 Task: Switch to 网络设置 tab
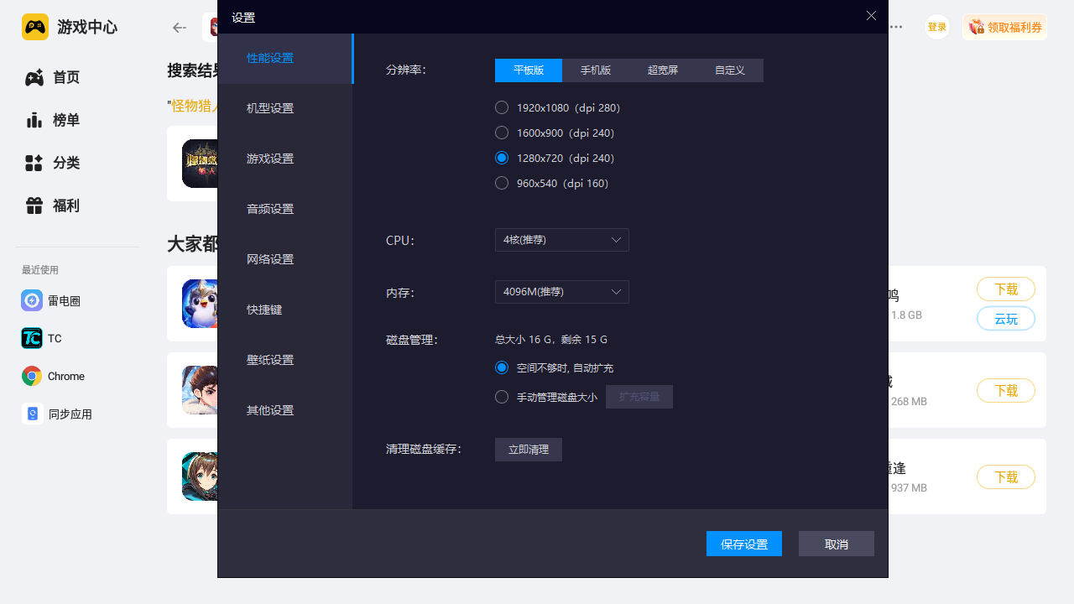coord(285,260)
